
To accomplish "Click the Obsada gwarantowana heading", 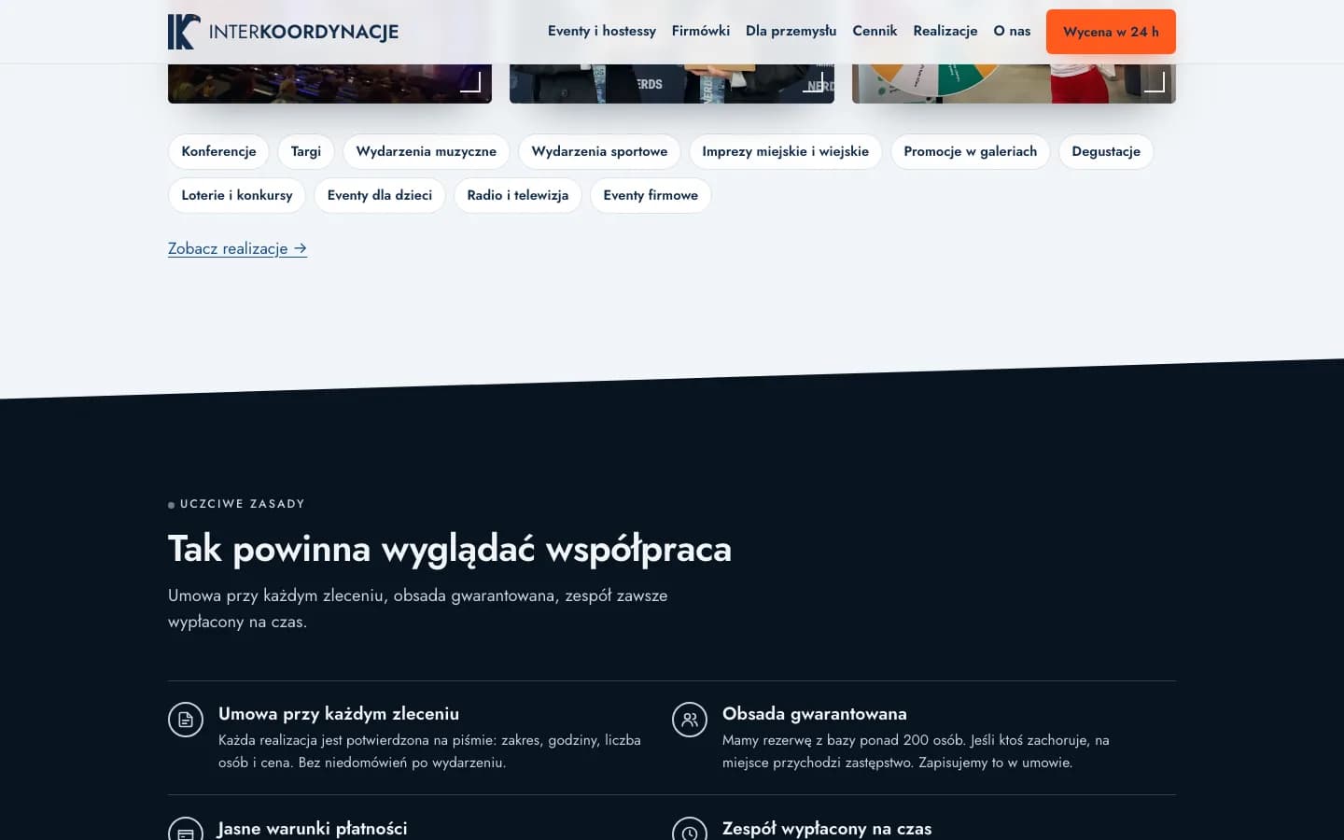I will pyautogui.click(x=815, y=714).
